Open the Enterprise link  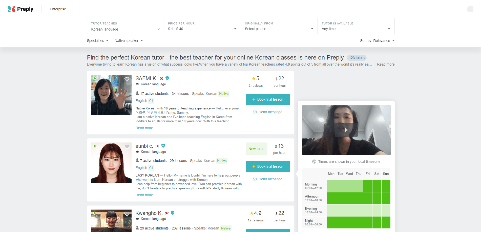pyautogui.click(x=58, y=9)
